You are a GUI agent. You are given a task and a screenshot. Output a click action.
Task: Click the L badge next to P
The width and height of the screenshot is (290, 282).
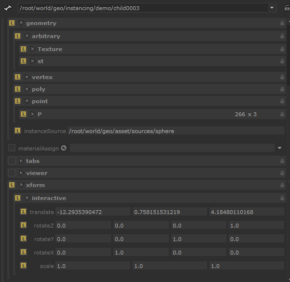[x=23, y=114]
